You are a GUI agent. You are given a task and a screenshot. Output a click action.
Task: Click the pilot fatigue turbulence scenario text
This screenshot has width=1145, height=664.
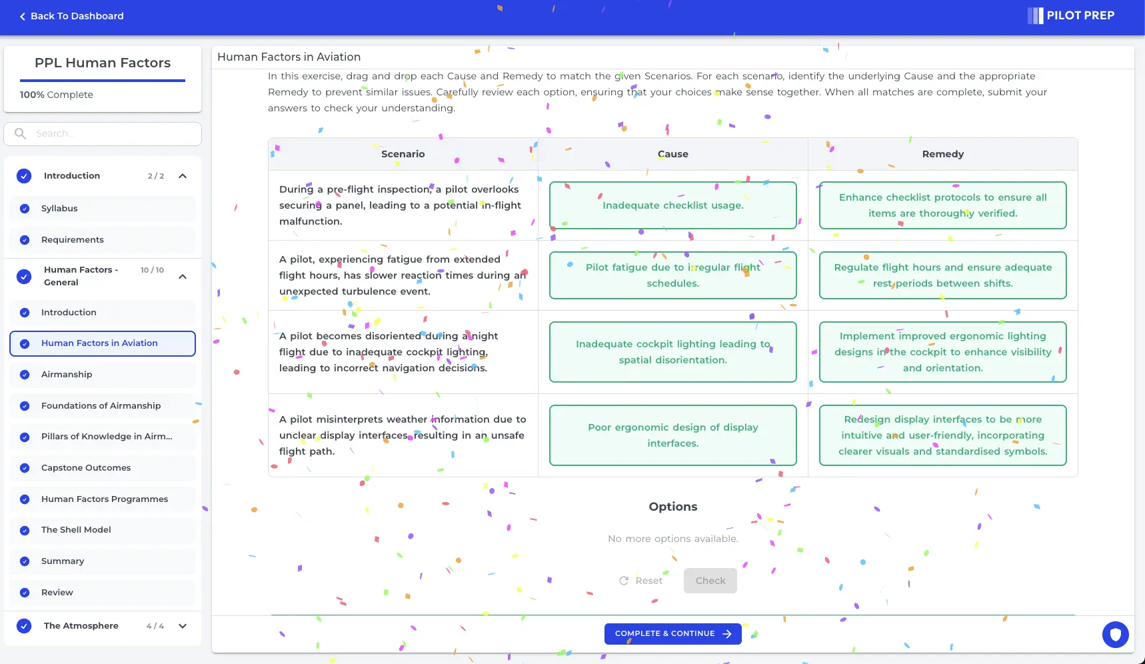[x=403, y=275]
